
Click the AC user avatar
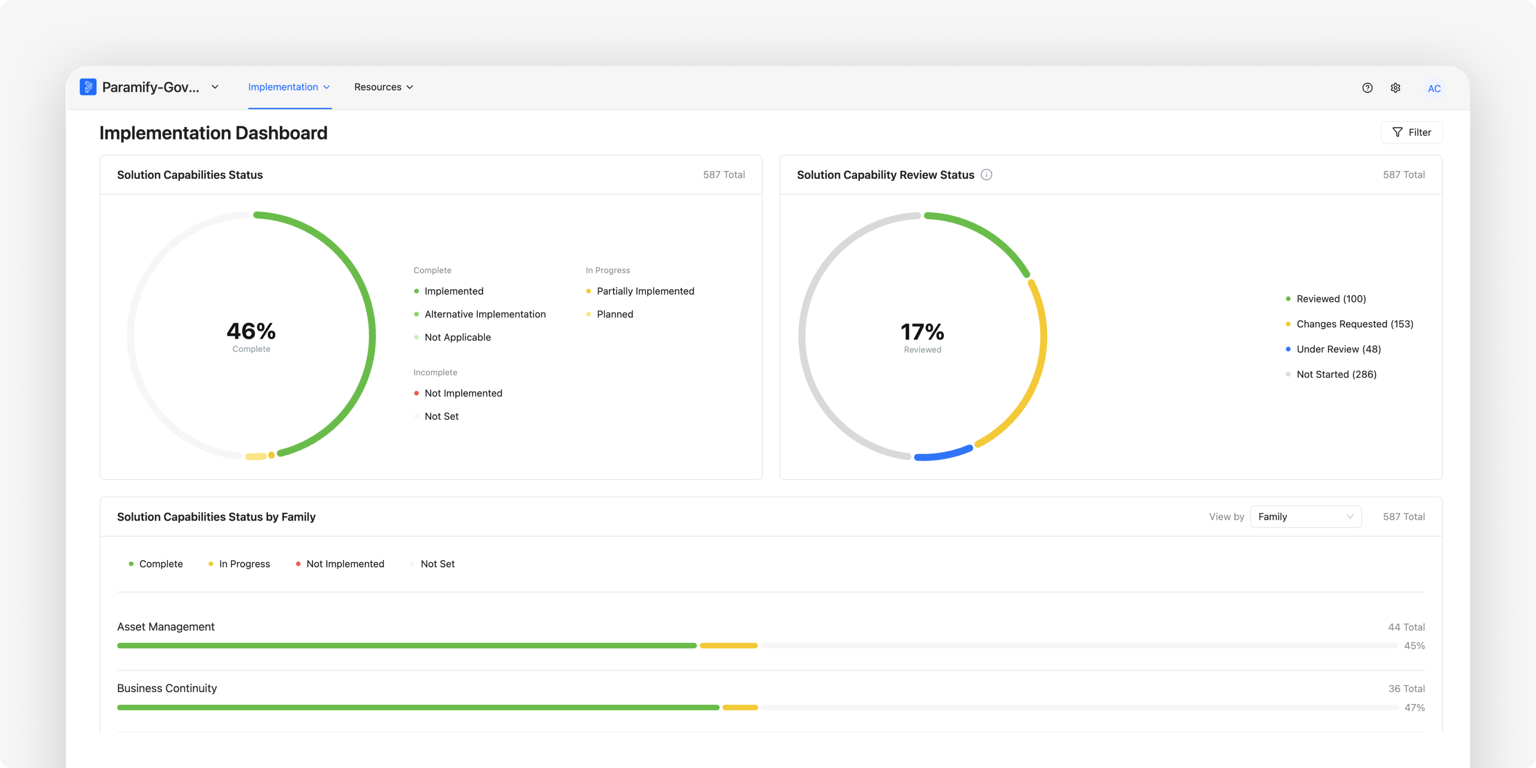tap(1434, 88)
